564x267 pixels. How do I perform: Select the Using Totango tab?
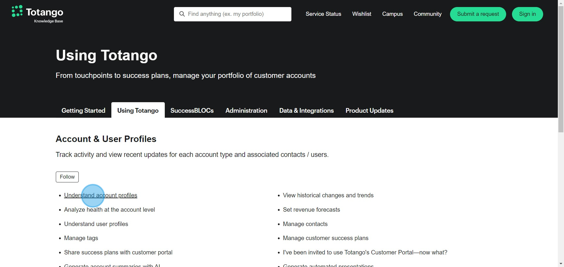coord(138,110)
